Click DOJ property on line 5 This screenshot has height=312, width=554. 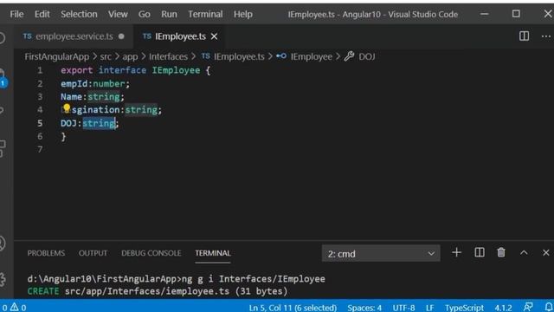coord(68,123)
